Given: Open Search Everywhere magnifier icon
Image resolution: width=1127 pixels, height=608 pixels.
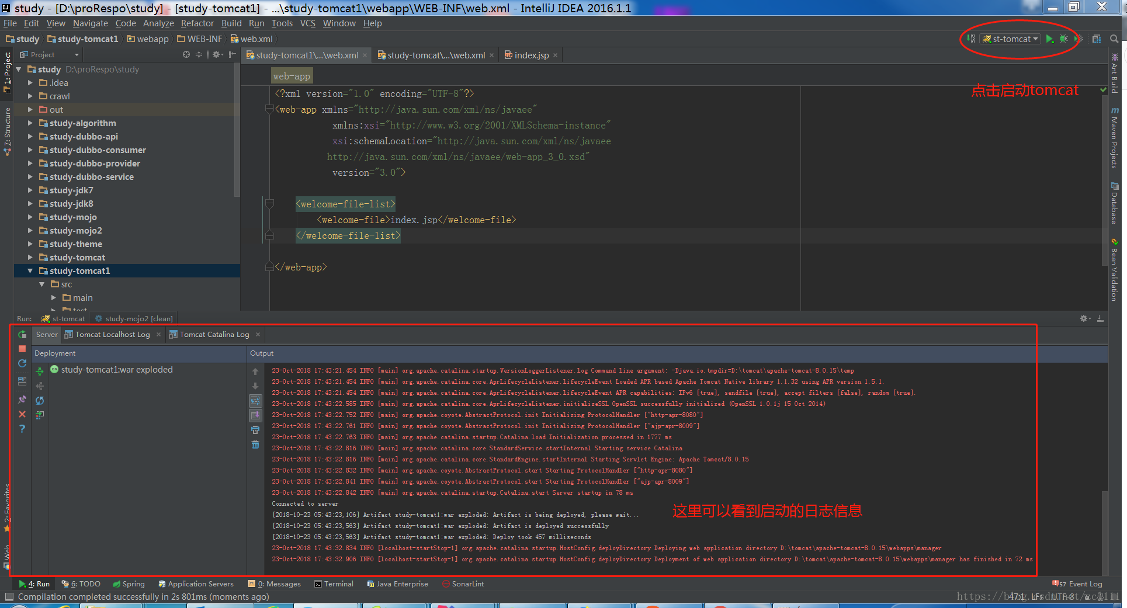Looking at the screenshot, I should click(1114, 39).
